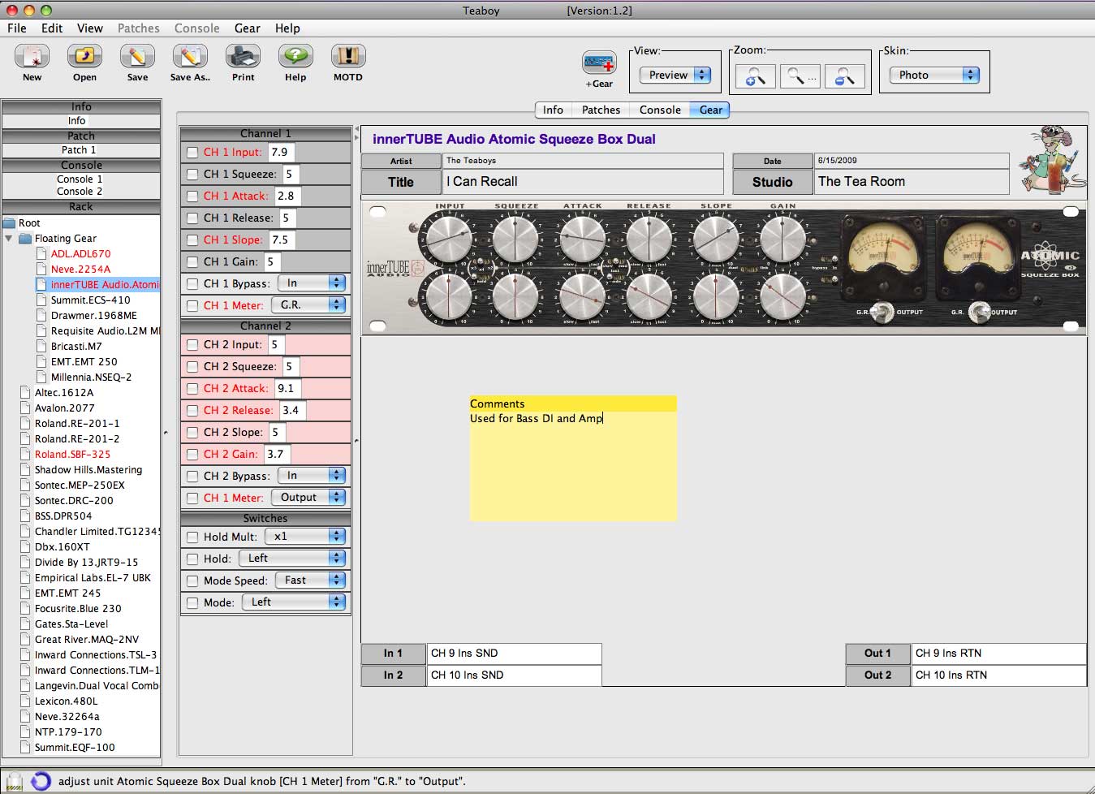
Task: Open the Mode Speed Fast dropdown
Action: pyautogui.click(x=311, y=580)
